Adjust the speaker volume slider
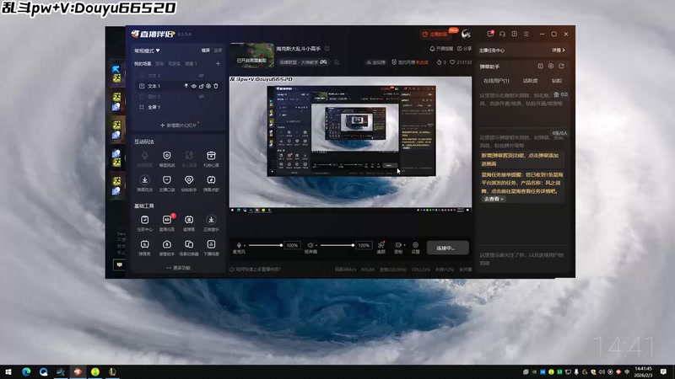This screenshot has height=379, width=675. 337,245
